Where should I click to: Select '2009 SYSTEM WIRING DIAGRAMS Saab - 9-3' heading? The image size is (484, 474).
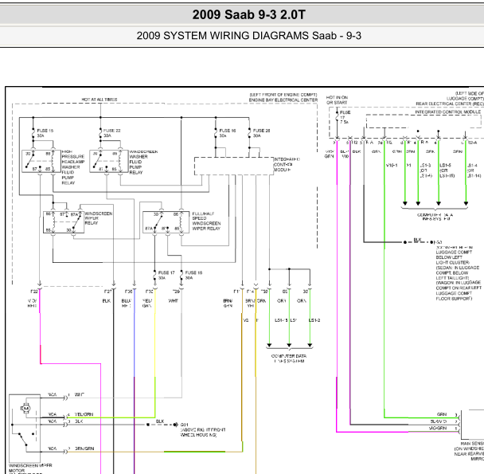(x=249, y=36)
